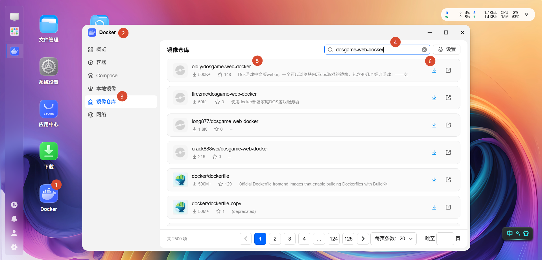This screenshot has width=542, height=260.
Task: Focus the image search input field
Action: coord(377,50)
